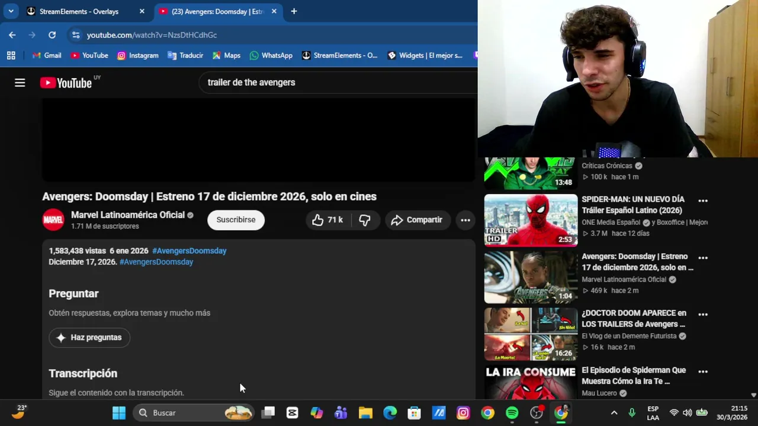This screenshot has height=426, width=758.
Task: Close the Avengers: Doomsday tab
Action: (x=274, y=11)
